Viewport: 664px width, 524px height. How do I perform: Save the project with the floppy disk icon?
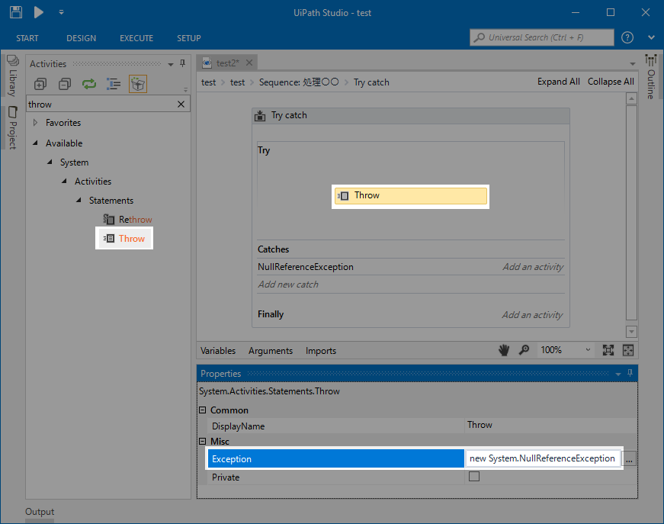tap(16, 12)
